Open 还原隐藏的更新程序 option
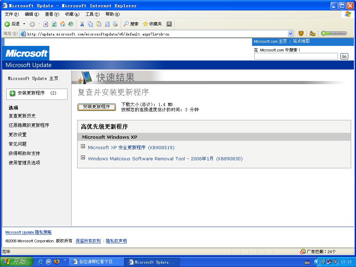This screenshot has height=267, width=356. [x=29, y=125]
